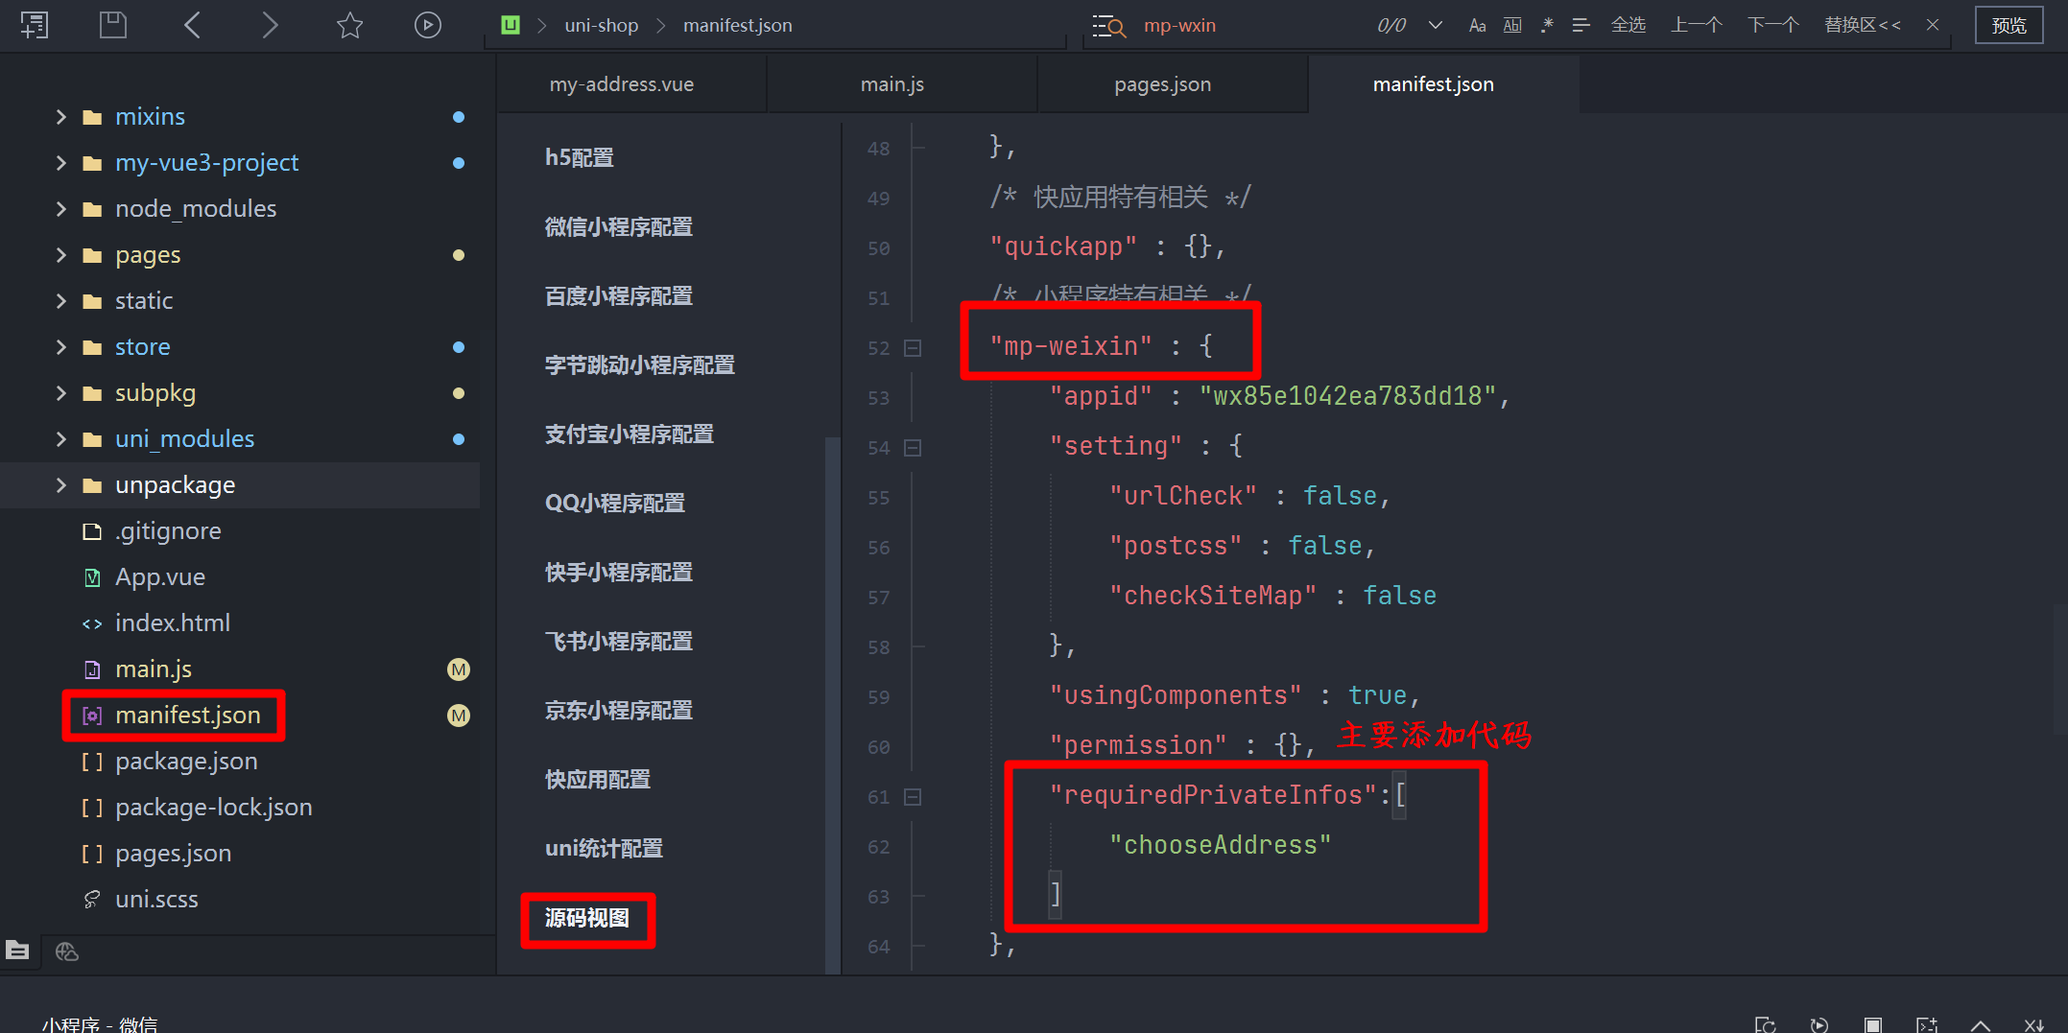Toggle case-sensitive Aa search option
The width and height of the screenshot is (2068, 1033).
[x=1478, y=26]
